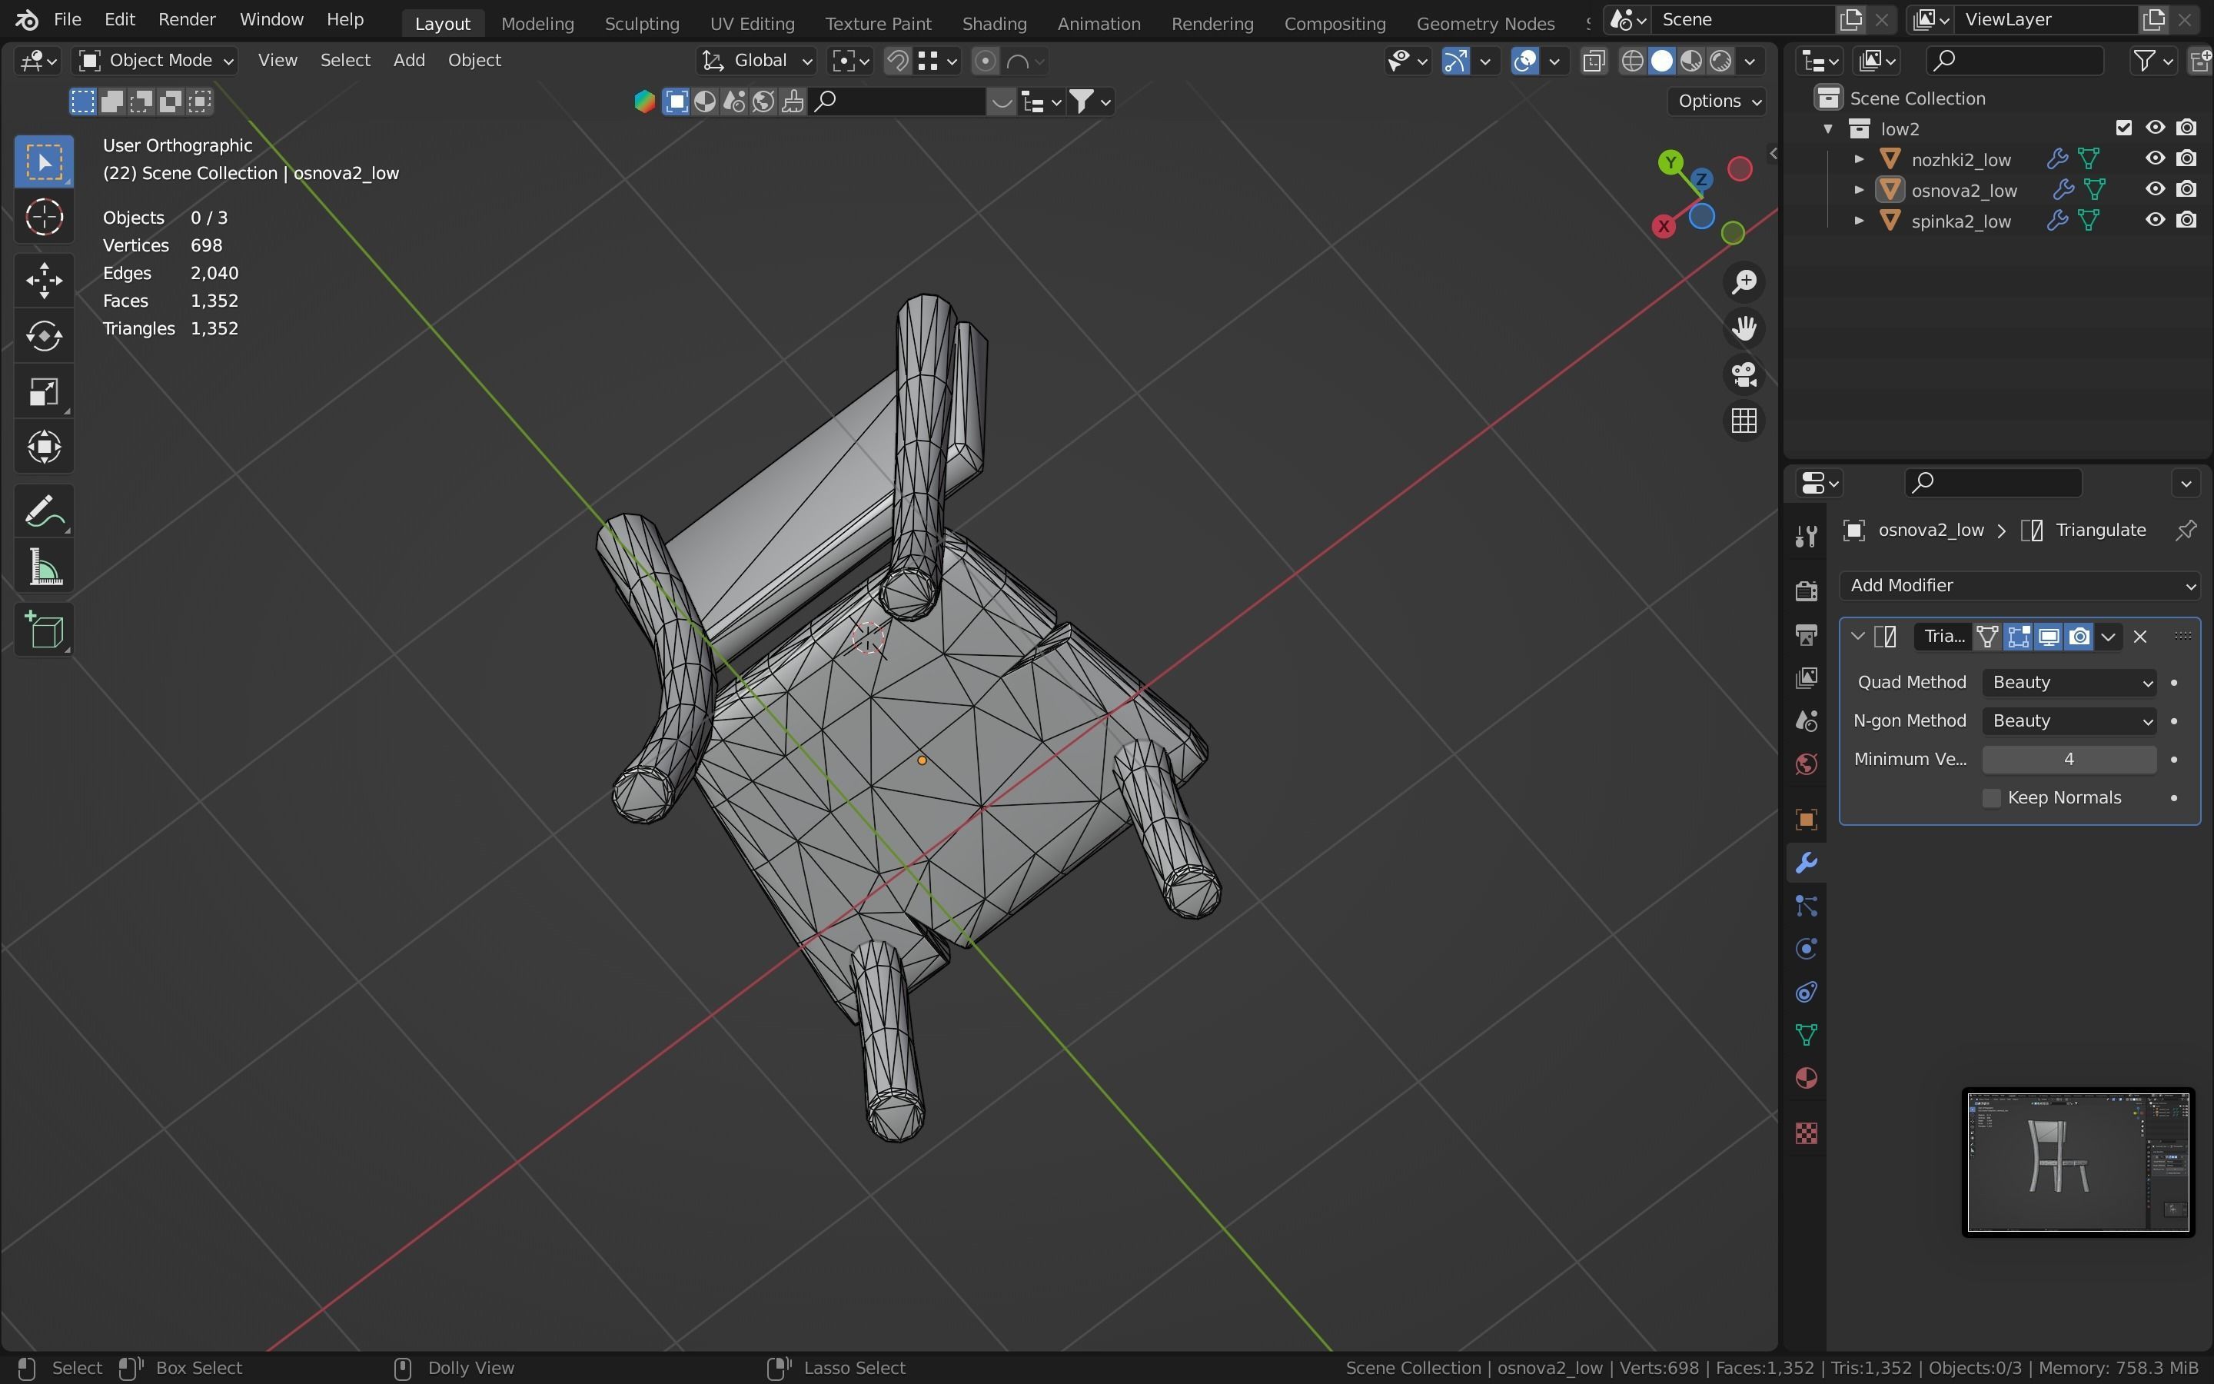Open the Object Data properties tab

click(x=1806, y=1035)
